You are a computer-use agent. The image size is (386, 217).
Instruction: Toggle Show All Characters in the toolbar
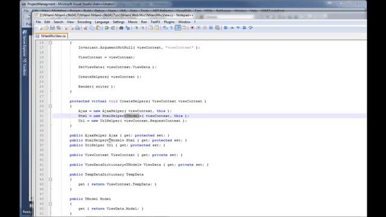coord(171,28)
